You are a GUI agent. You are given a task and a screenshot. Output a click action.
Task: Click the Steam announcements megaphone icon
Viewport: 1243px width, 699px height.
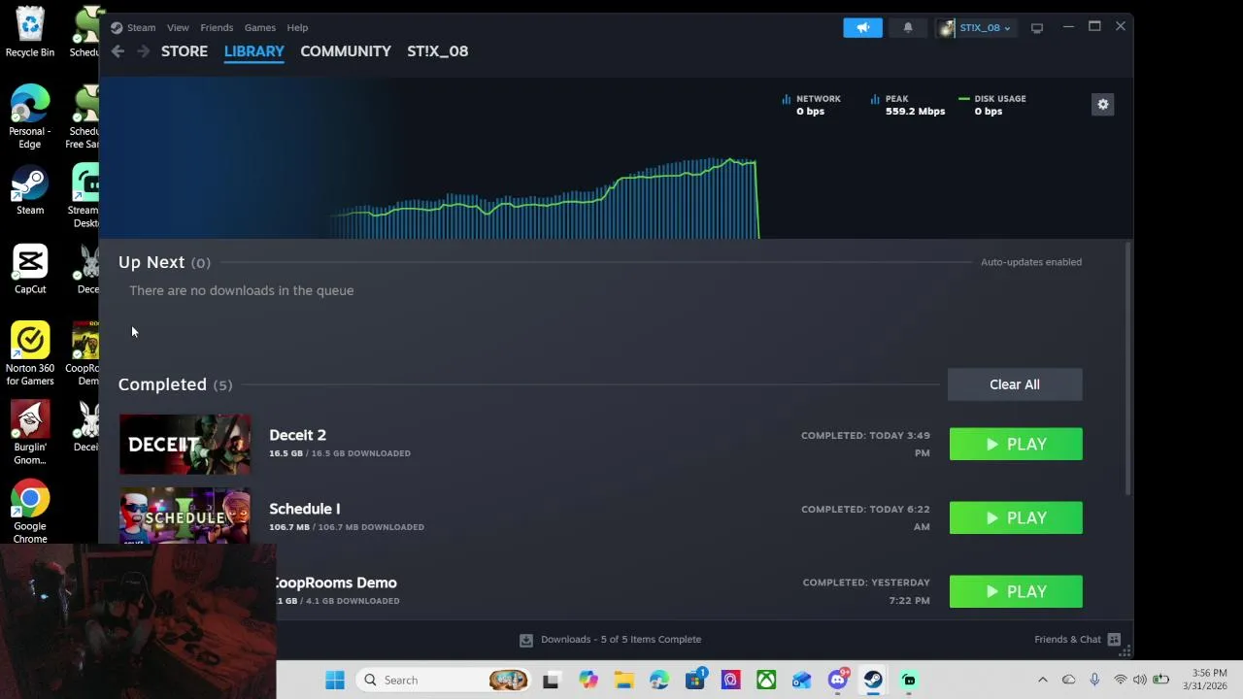coord(862,27)
